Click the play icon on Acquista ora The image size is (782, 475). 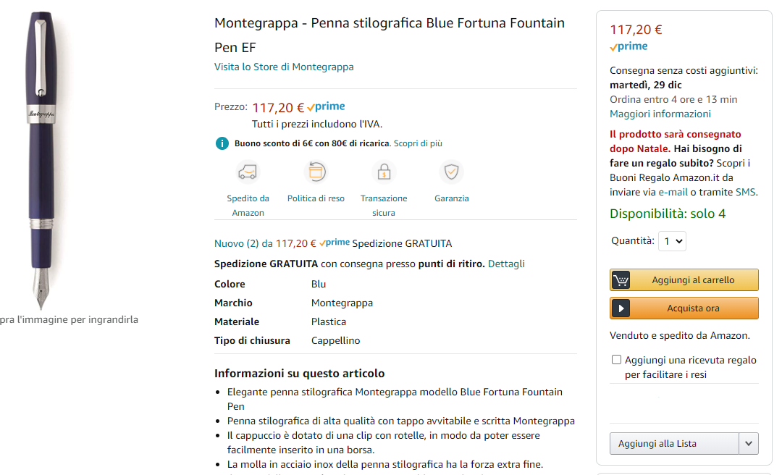click(x=621, y=308)
